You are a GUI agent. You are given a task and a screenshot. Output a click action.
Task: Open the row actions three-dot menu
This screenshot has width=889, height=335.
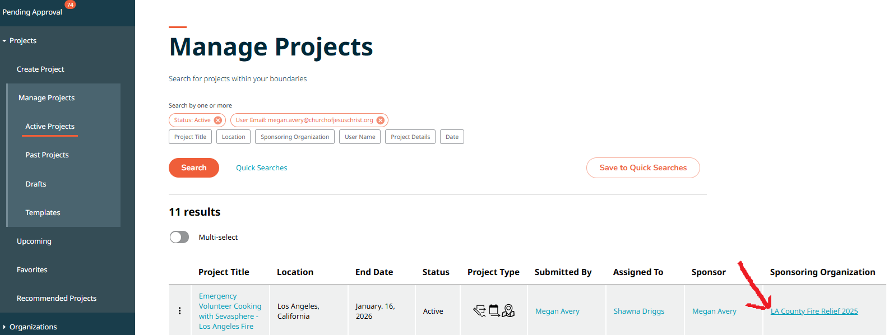[x=179, y=311]
